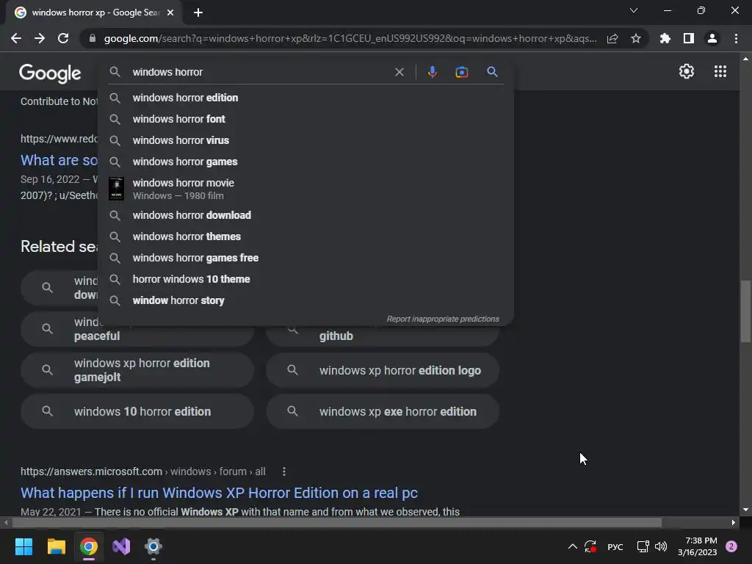Open Google quick settings gear
752x564 pixels.
(687, 71)
